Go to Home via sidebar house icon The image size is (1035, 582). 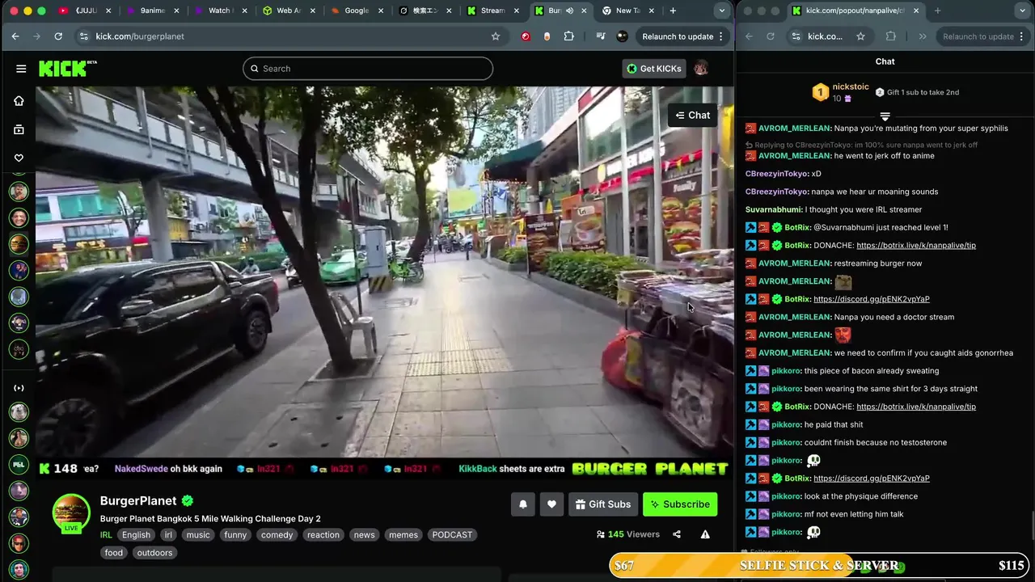(19, 101)
